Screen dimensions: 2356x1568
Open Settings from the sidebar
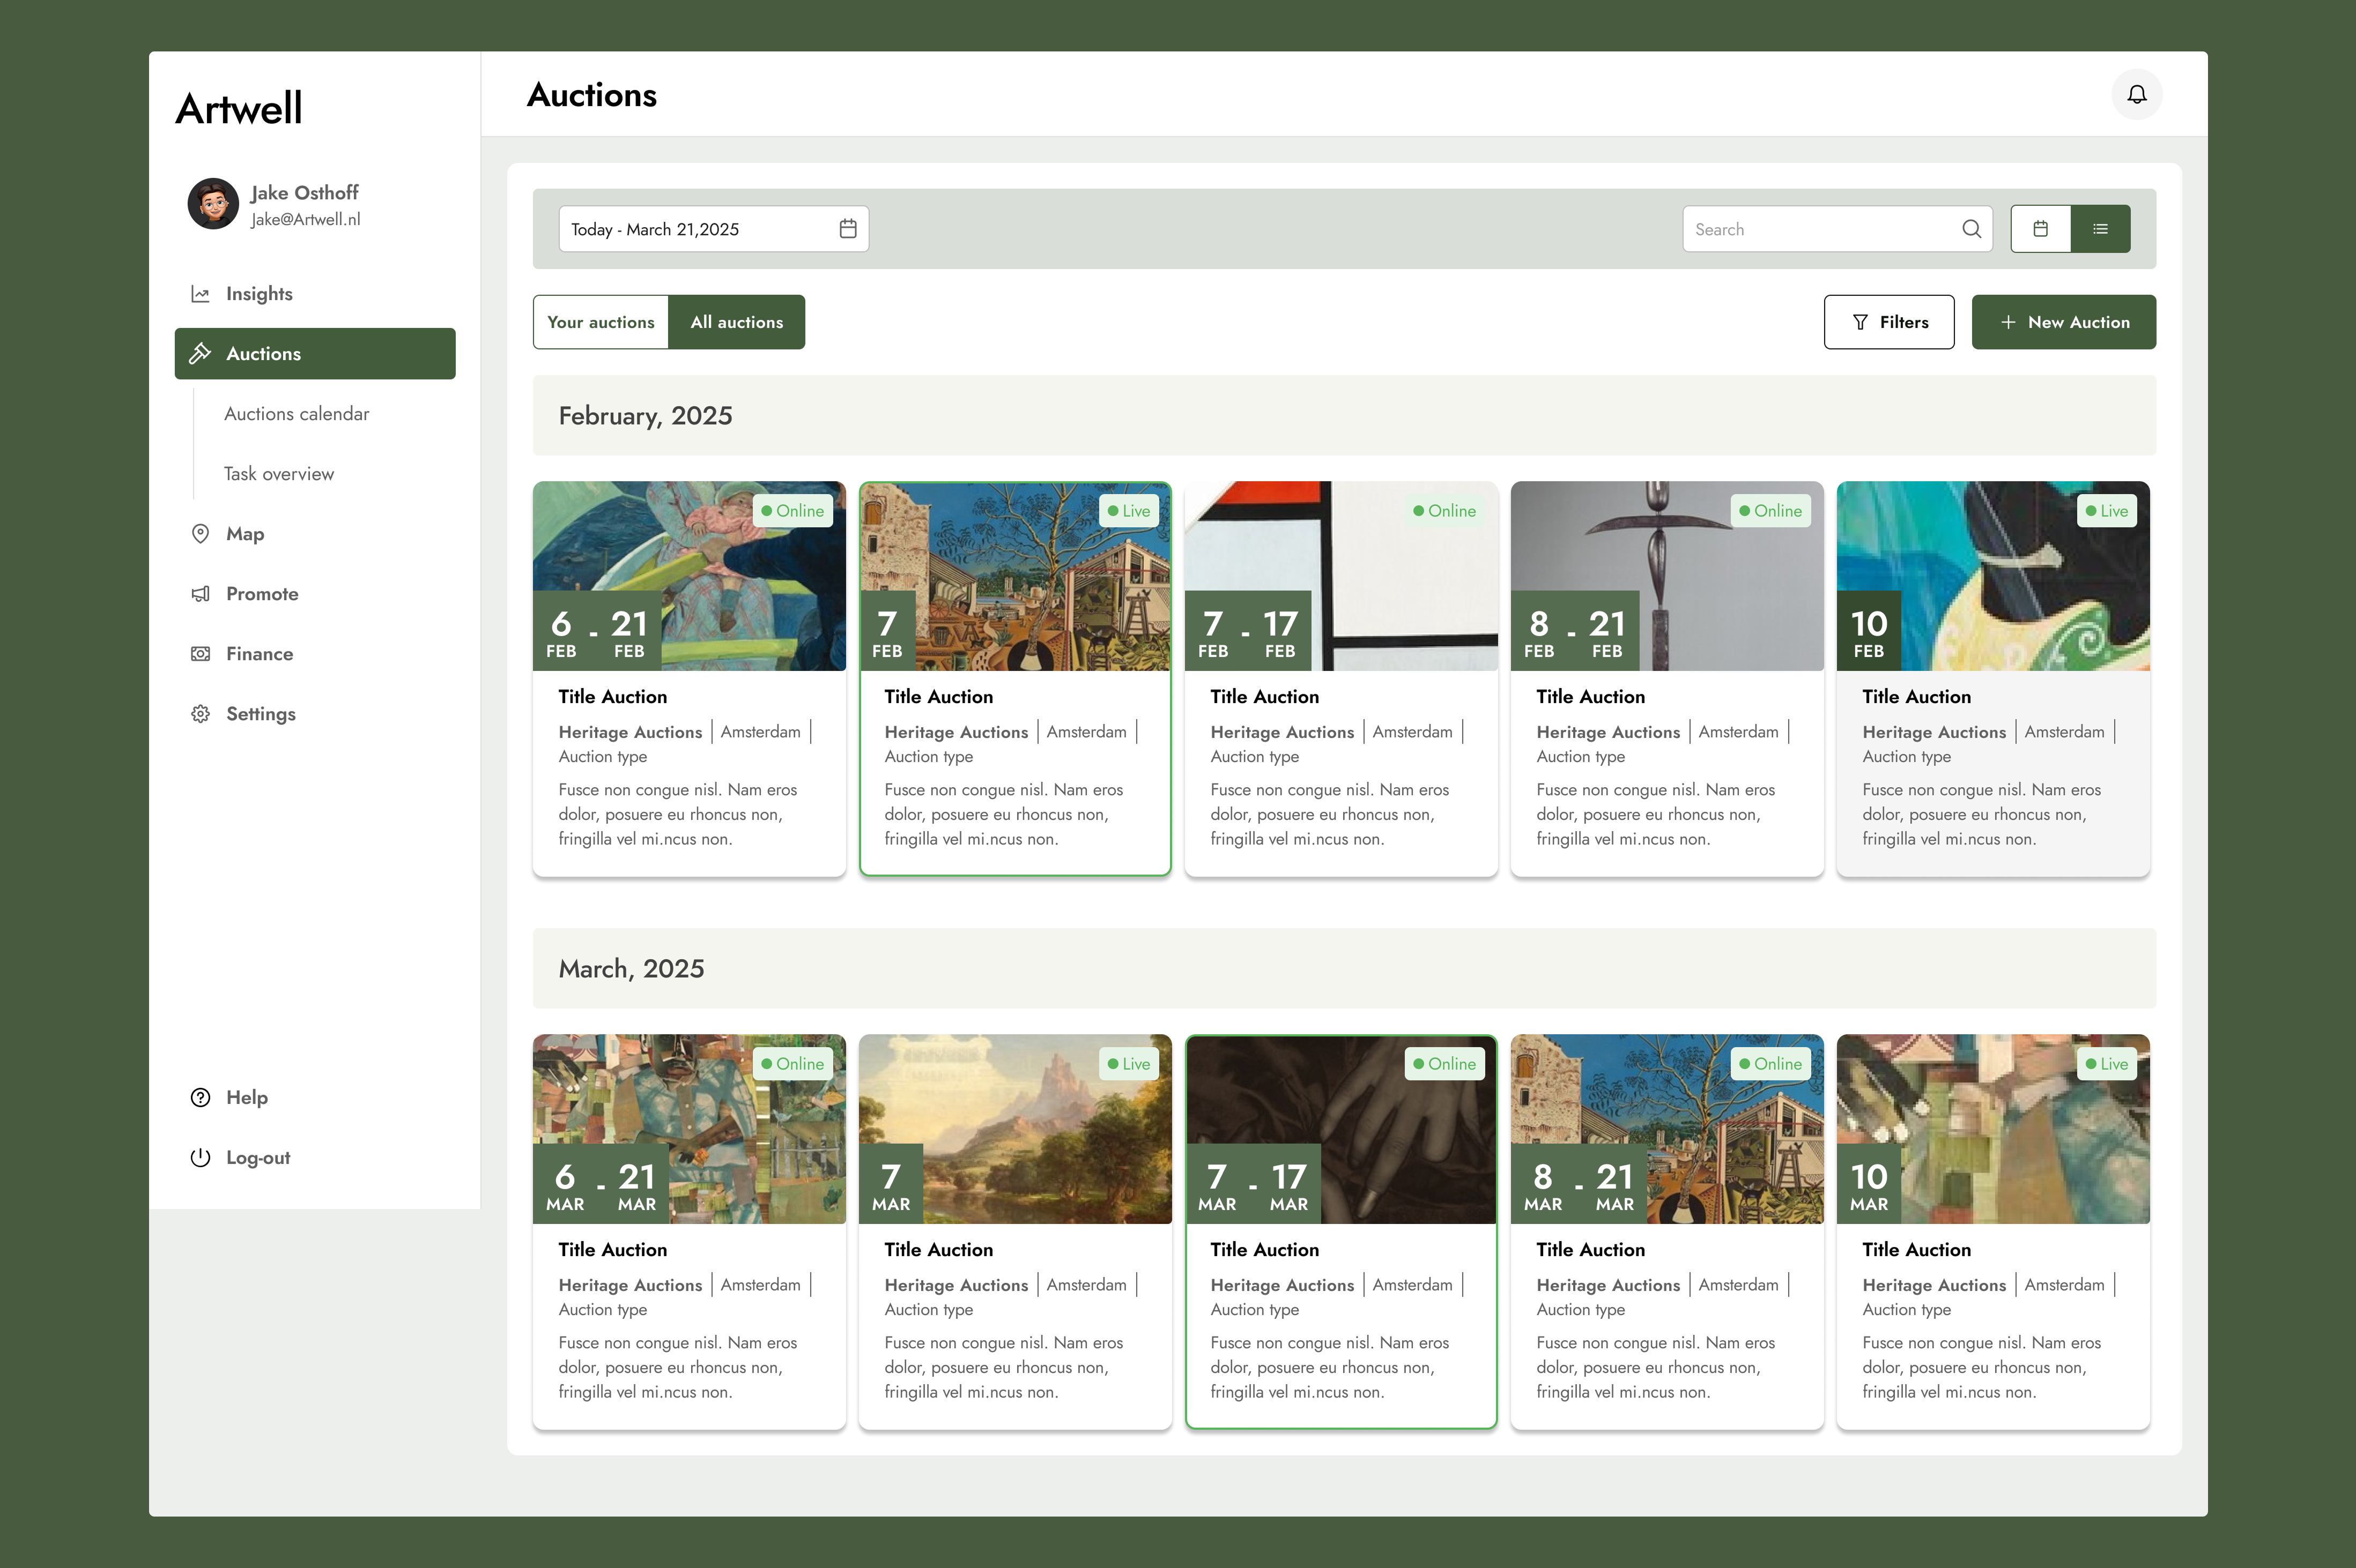(x=259, y=713)
